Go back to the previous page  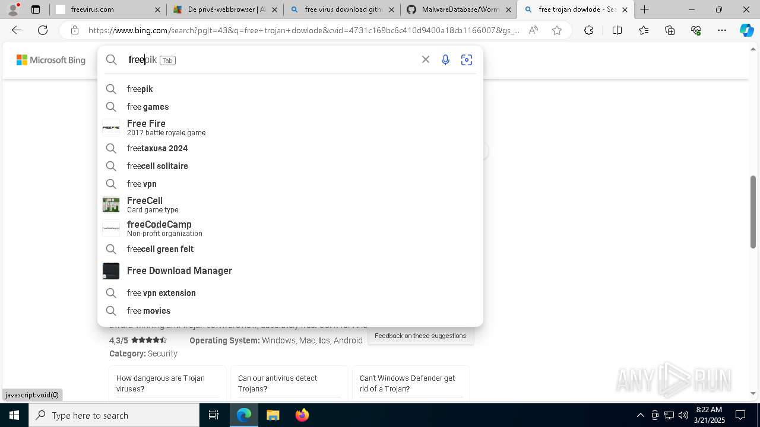click(17, 30)
